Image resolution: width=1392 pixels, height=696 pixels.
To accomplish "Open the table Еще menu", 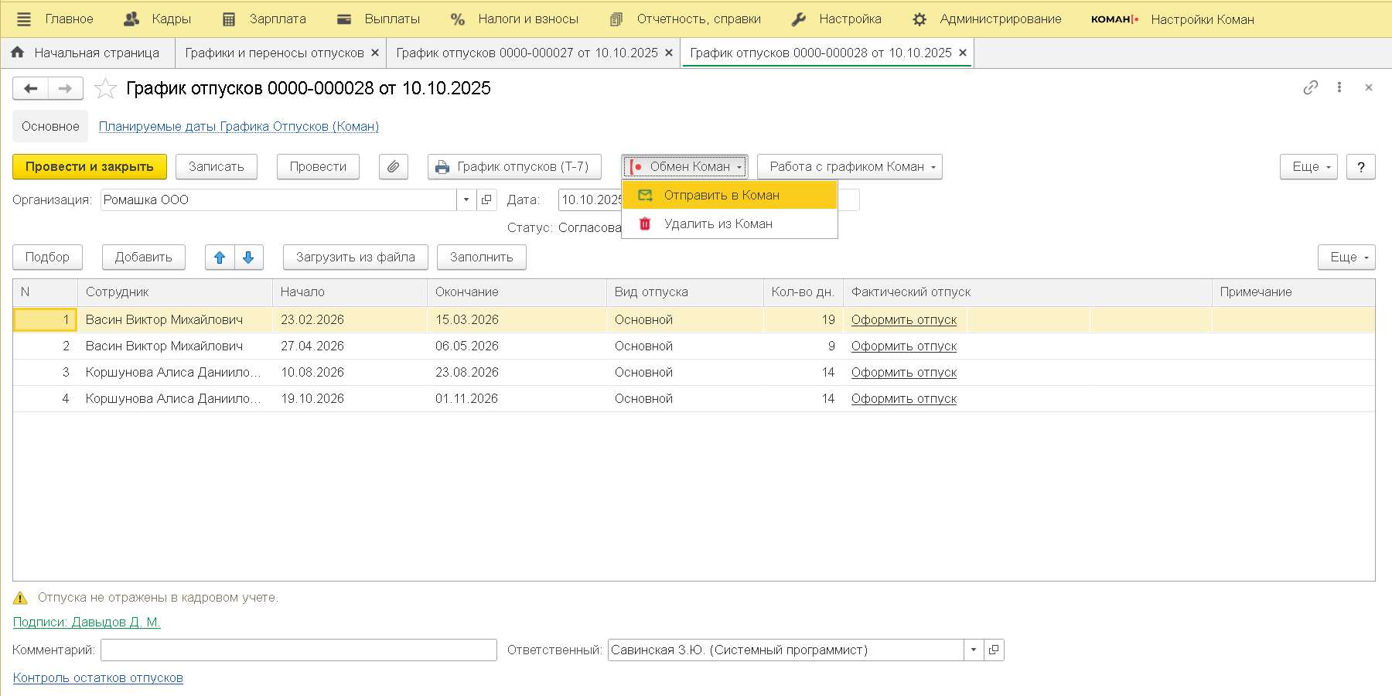I will 1346,258.
